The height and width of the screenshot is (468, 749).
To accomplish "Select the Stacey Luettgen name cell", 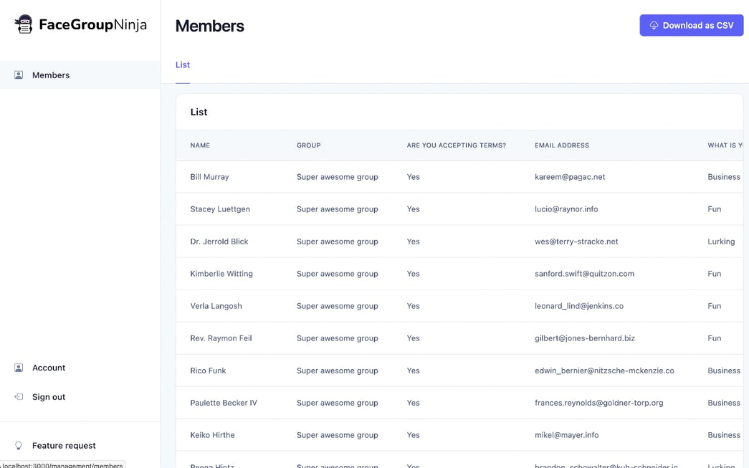I will coord(220,209).
